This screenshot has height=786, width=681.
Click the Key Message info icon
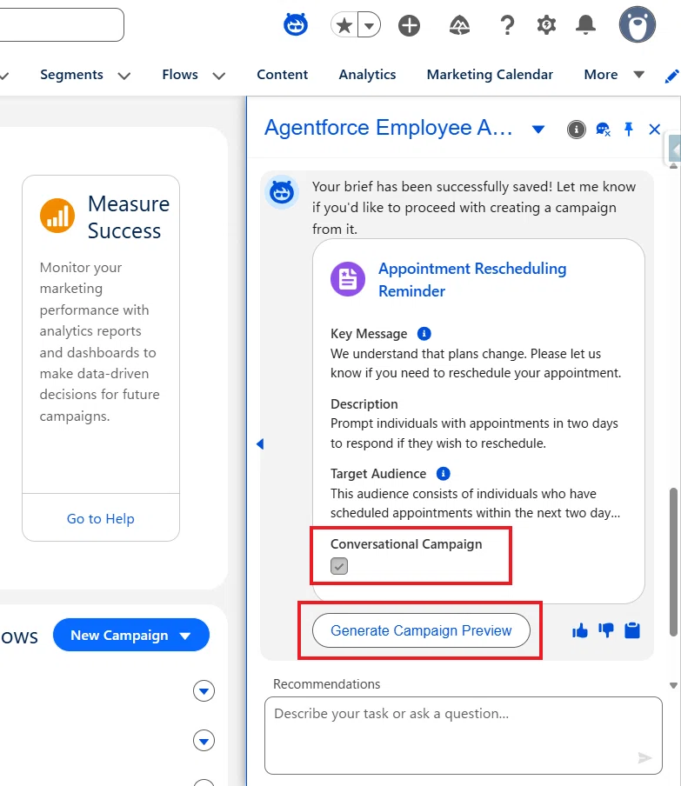point(424,333)
